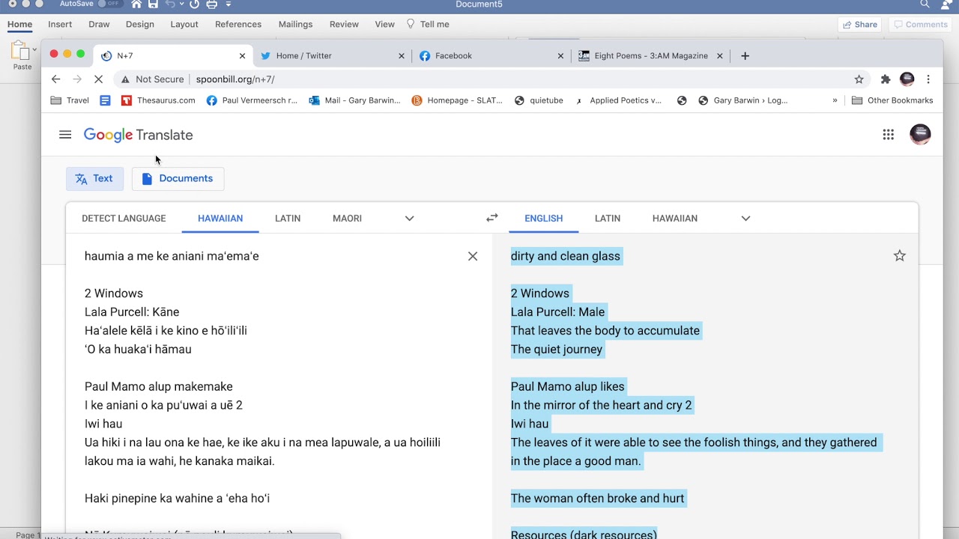Click the Share button in Word
Screen dimensions: 959x539
tap(860, 25)
